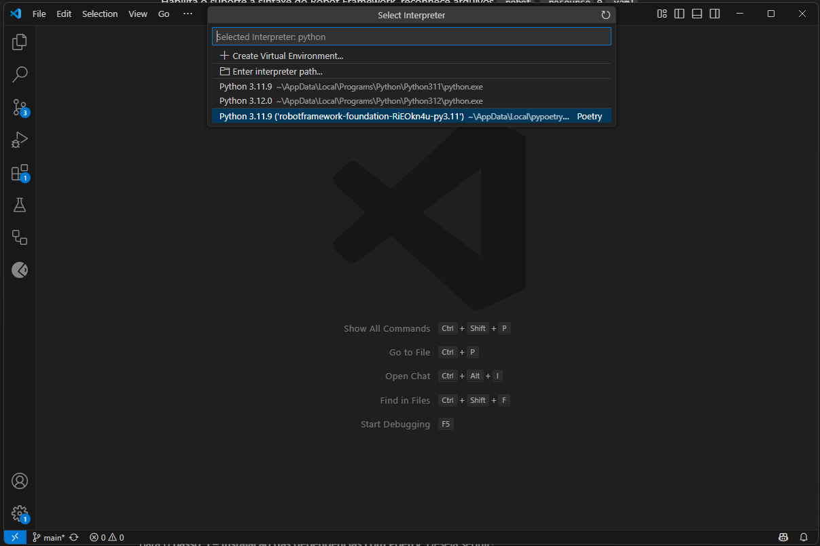
Task: Open the Search view in activity bar
Action: [x=20, y=75]
